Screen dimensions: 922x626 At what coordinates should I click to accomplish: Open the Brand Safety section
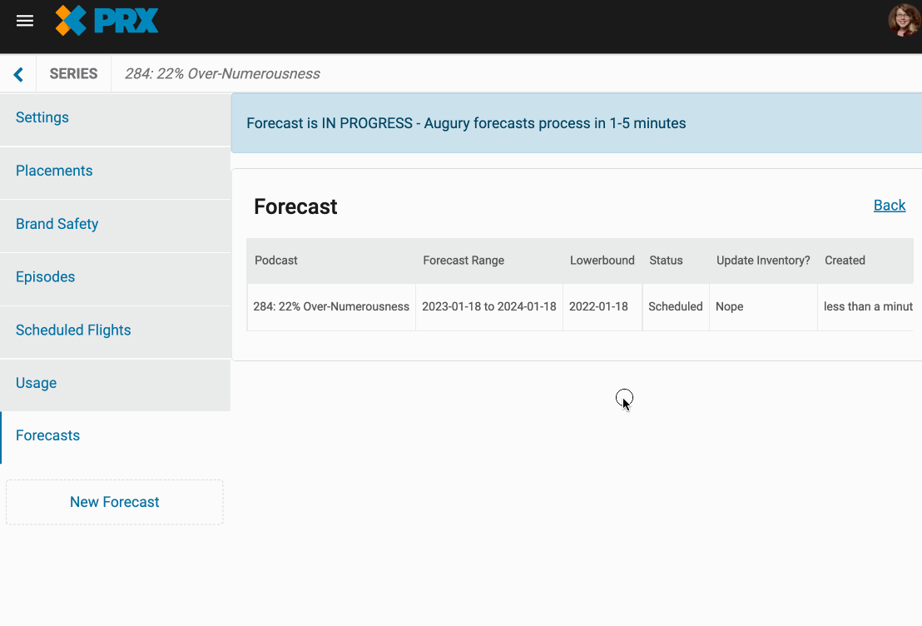coord(115,224)
